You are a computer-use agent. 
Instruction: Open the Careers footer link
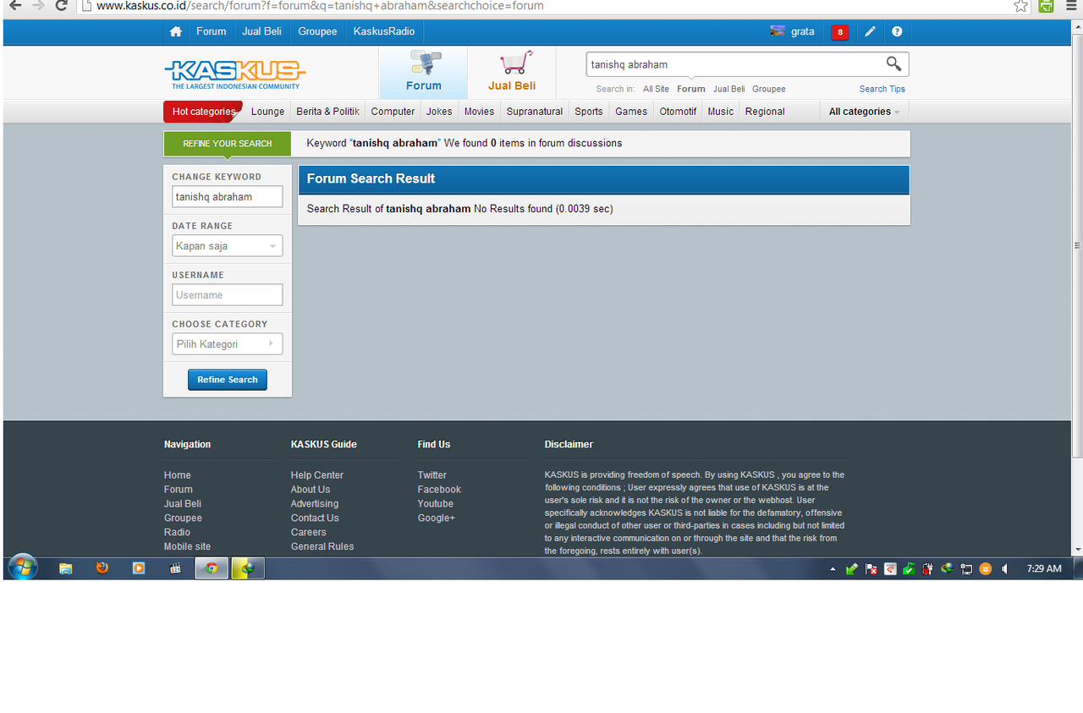(x=308, y=532)
